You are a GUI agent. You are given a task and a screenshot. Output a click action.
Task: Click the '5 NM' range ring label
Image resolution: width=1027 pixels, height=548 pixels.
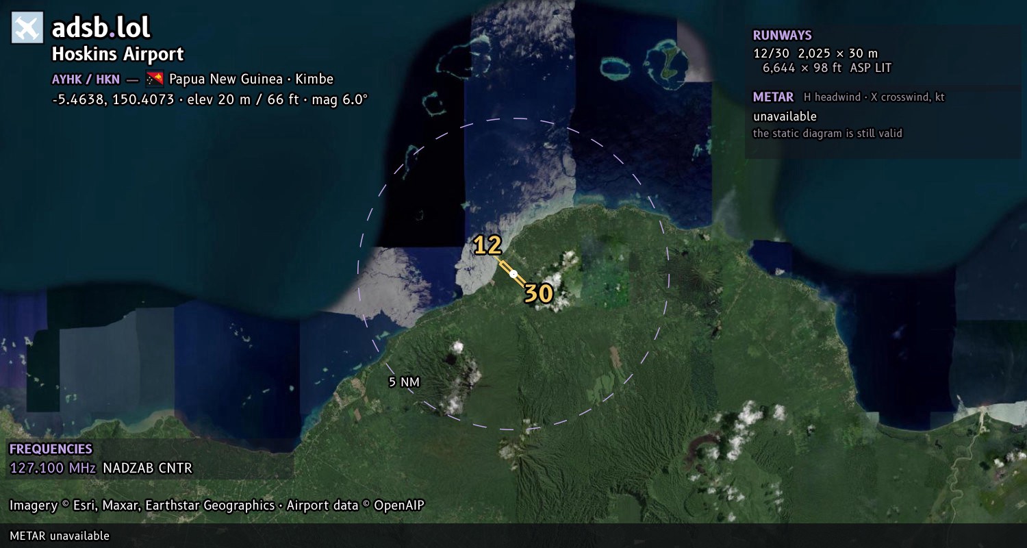point(404,382)
